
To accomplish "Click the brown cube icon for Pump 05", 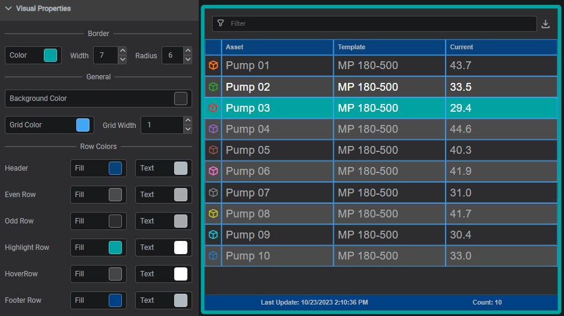I will coord(213,150).
